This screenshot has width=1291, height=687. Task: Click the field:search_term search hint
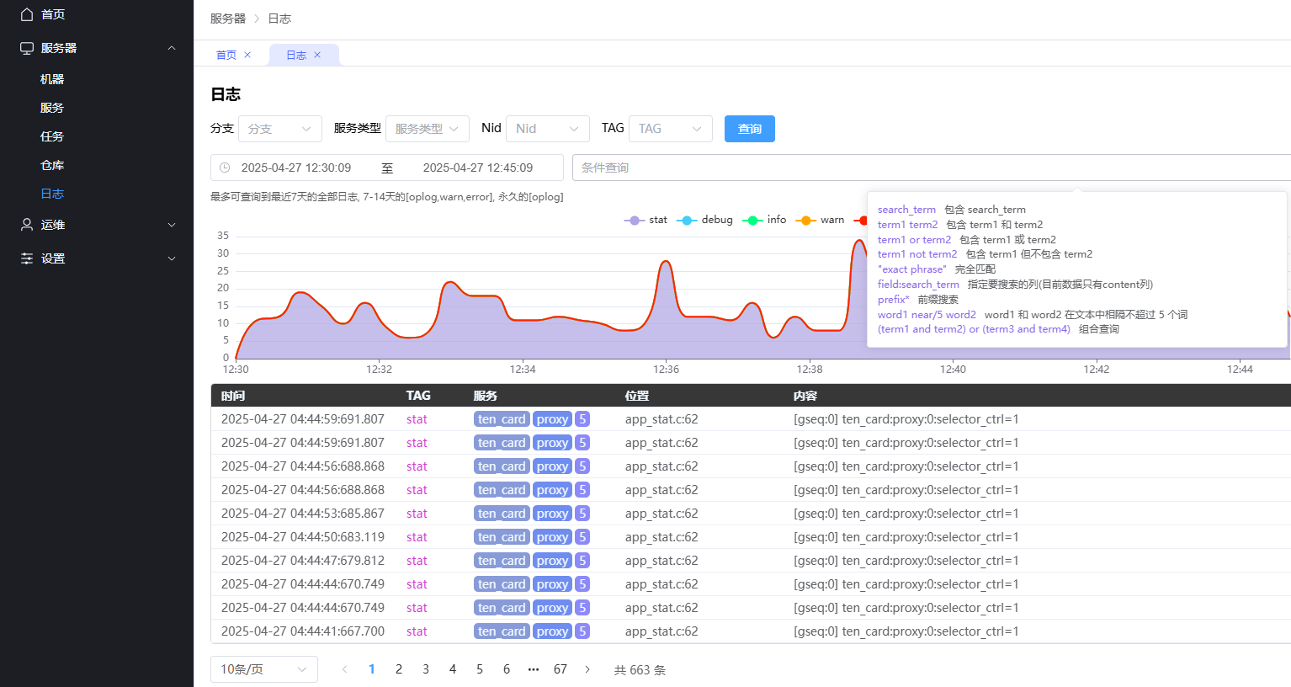[x=918, y=285]
